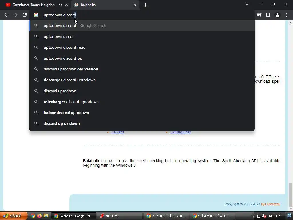This screenshot has width=293, height=220.
Task: Reload the current page
Action: pyautogui.click(x=25, y=15)
